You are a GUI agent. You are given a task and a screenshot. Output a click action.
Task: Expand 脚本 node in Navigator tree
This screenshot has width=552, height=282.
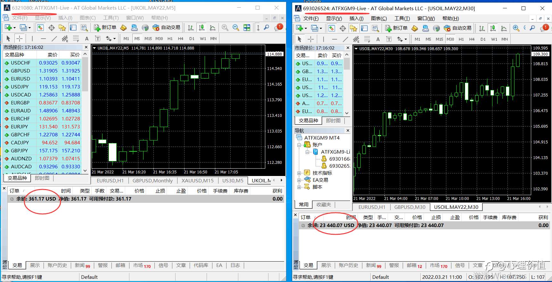299,187
